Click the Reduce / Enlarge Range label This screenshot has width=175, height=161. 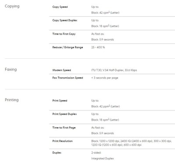68,47
